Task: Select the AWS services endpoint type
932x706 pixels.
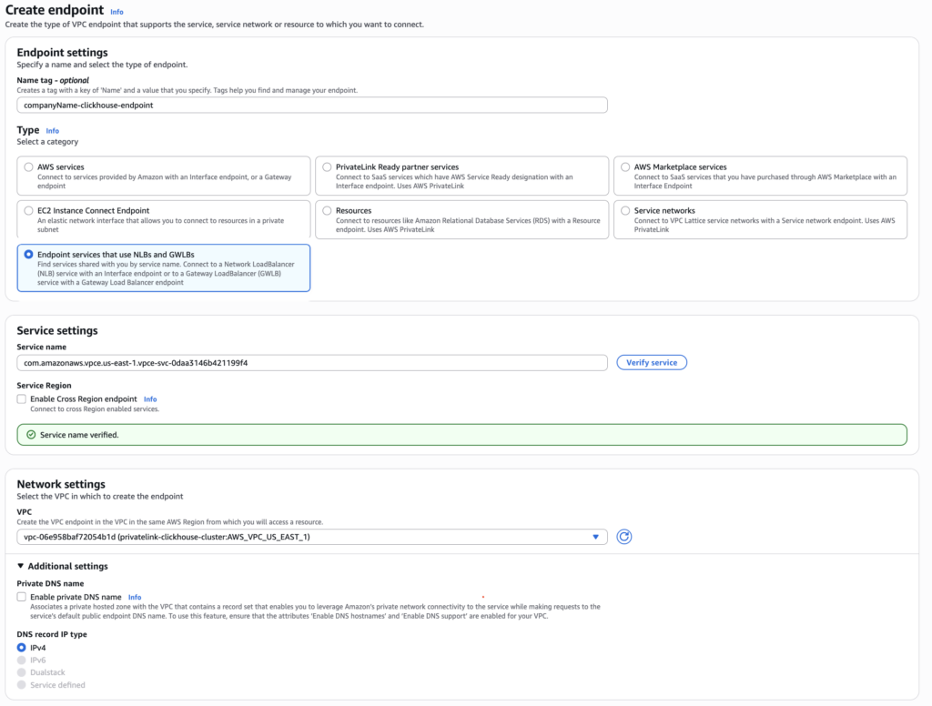Action: [x=28, y=167]
